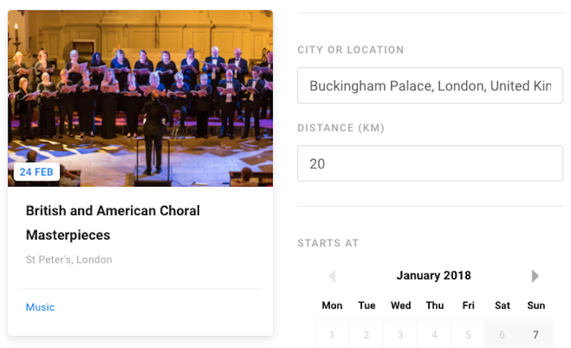The image size is (571, 348).
Task: Select January 1 in the calendar
Action: tap(332, 335)
